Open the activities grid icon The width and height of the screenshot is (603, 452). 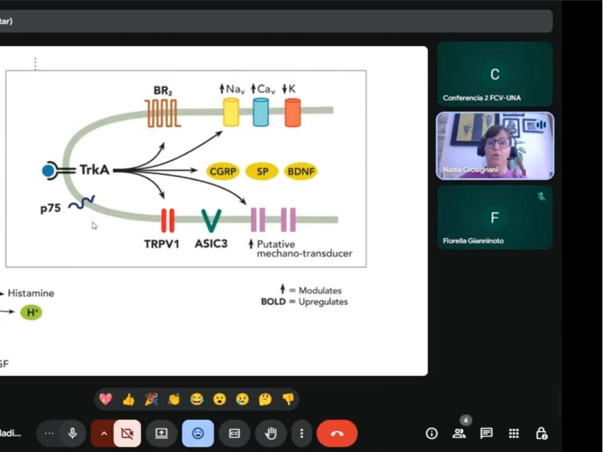click(514, 434)
